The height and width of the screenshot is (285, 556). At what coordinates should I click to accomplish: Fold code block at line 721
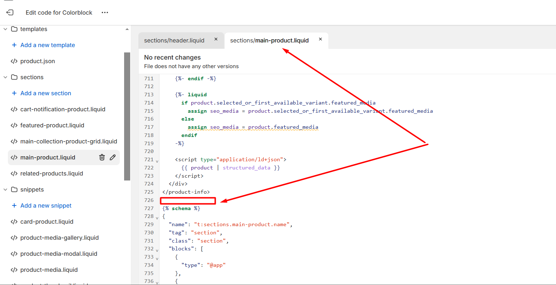157,161
